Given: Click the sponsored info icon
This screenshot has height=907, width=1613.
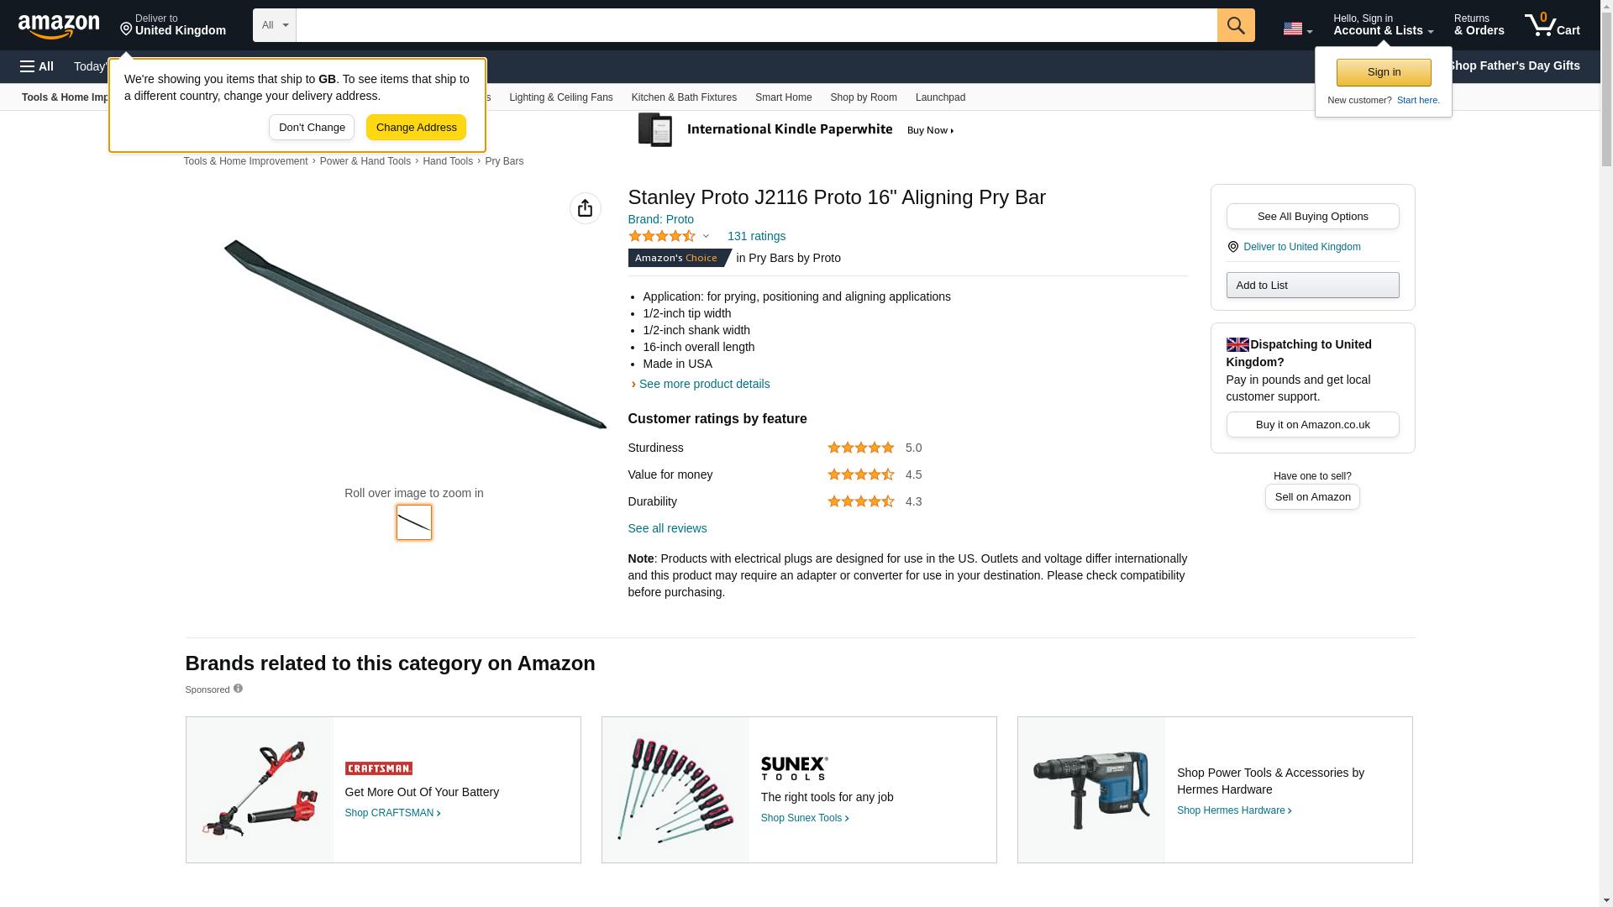Looking at the screenshot, I should coord(239,689).
